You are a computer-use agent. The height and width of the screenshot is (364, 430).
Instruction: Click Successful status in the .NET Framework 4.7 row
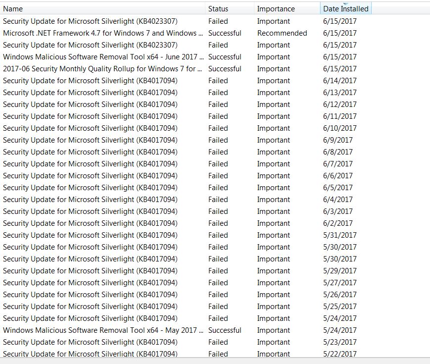point(225,33)
